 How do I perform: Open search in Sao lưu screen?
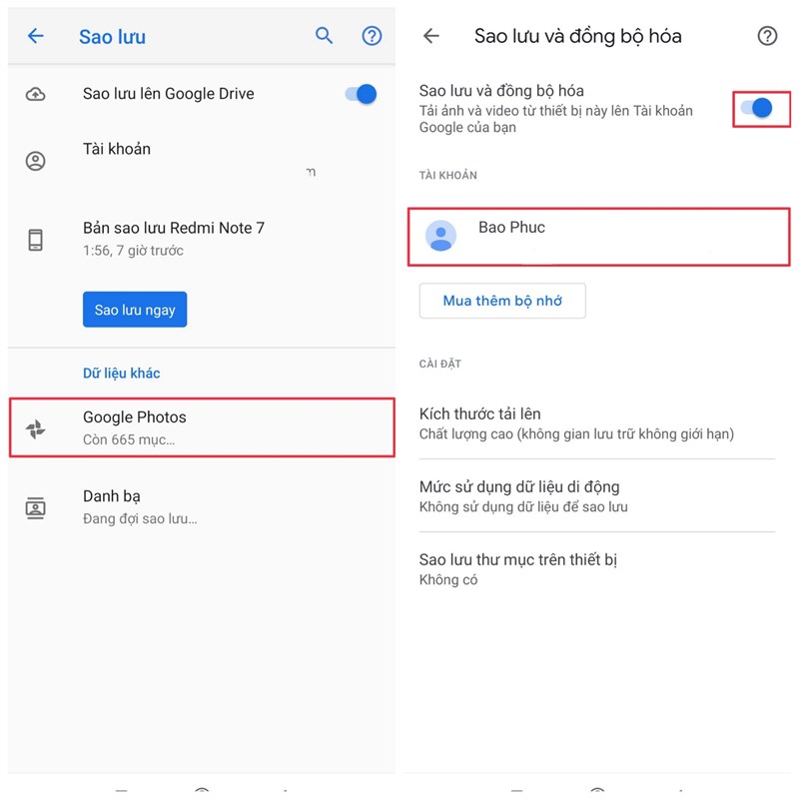point(324,36)
